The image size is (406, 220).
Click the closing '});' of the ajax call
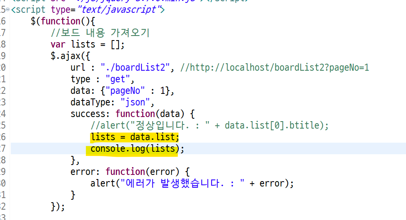point(58,207)
